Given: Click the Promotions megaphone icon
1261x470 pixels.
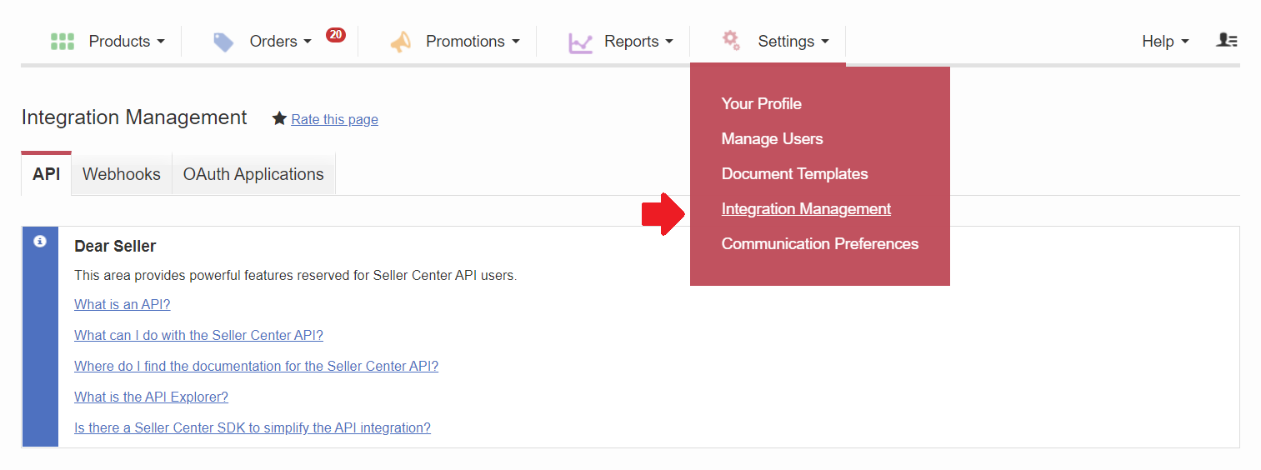Looking at the screenshot, I should 401,42.
